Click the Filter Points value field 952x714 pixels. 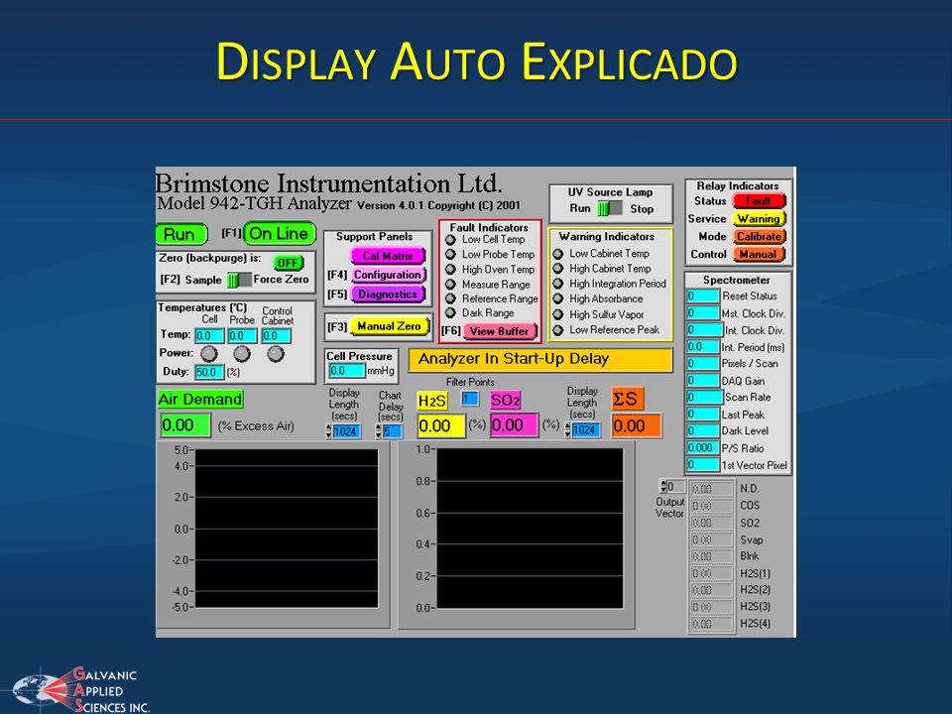click(x=470, y=399)
